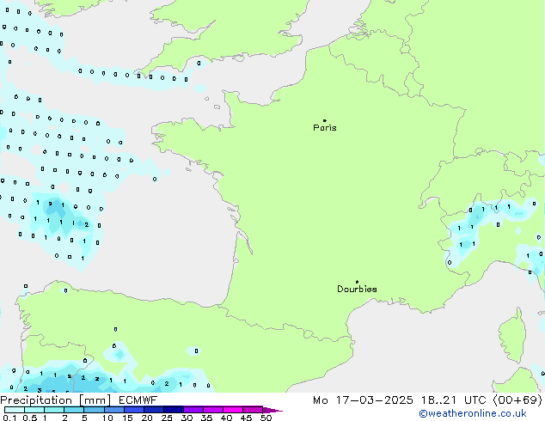Pick the 2–5 mm legend swatch
The image size is (545, 421).
[74, 410]
